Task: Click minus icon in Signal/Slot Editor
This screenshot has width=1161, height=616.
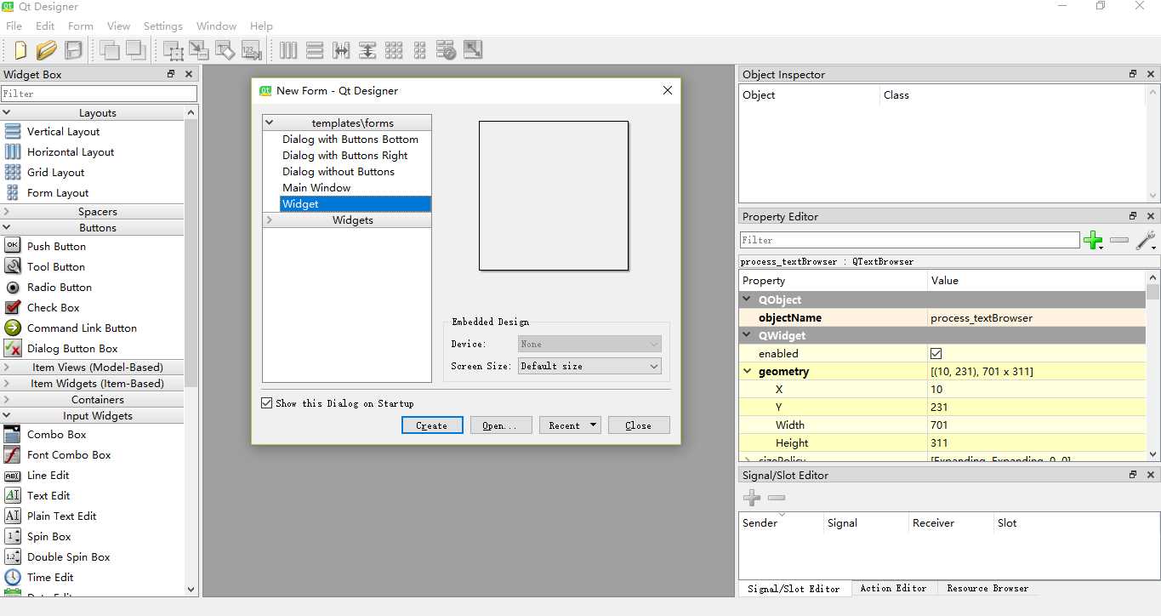Action: [x=777, y=498]
